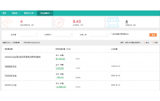Screen dimensions: 160x101
Task: Click the department combo box field
Action: [x=64, y=35]
